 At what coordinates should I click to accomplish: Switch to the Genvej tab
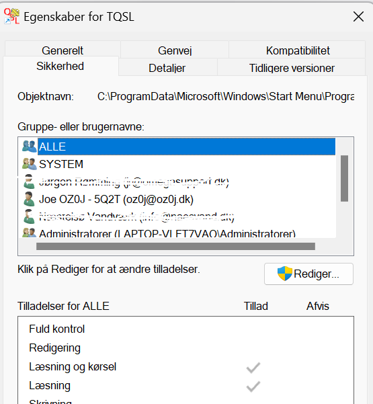coord(175,50)
